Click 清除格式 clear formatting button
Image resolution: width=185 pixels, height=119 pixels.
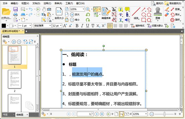point(138,26)
